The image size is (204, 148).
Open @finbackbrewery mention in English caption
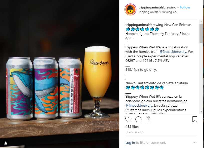[x=173, y=52]
